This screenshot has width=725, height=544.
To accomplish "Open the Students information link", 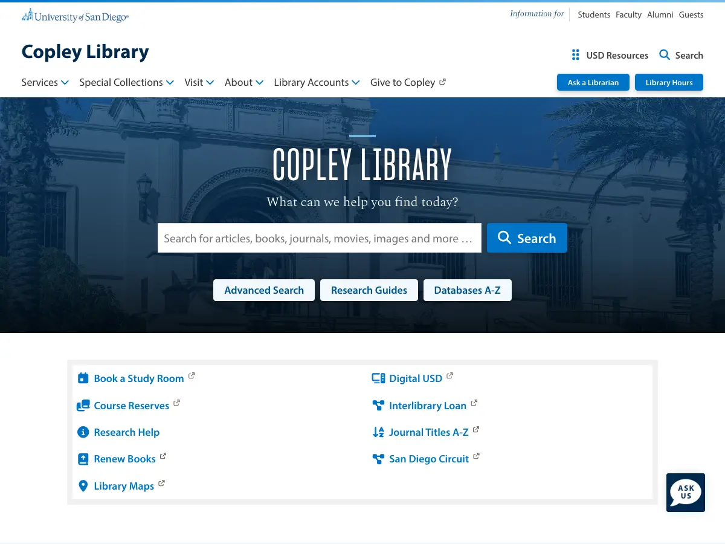I will click(x=594, y=15).
